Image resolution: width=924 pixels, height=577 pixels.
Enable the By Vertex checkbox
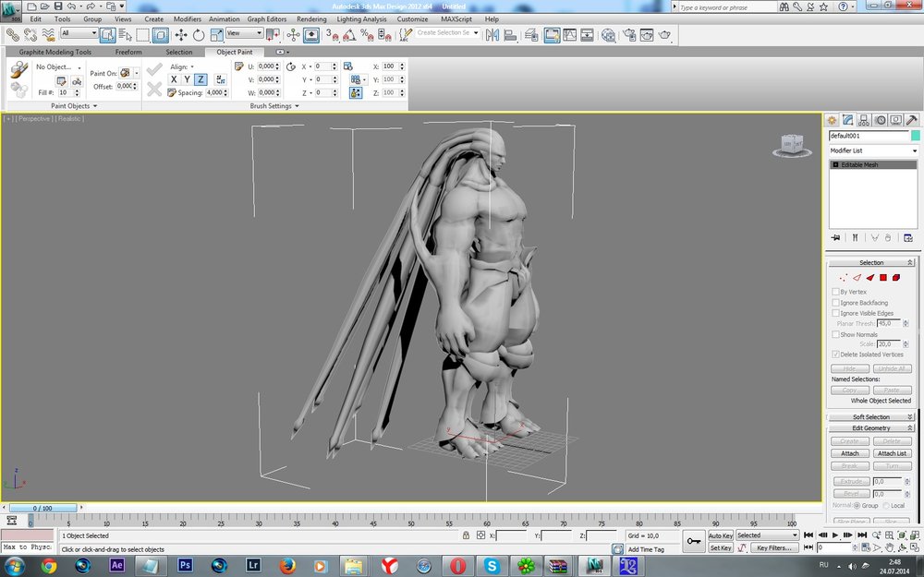[x=836, y=292]
